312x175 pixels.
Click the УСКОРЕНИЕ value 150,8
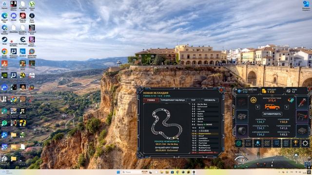coord(283,122)
